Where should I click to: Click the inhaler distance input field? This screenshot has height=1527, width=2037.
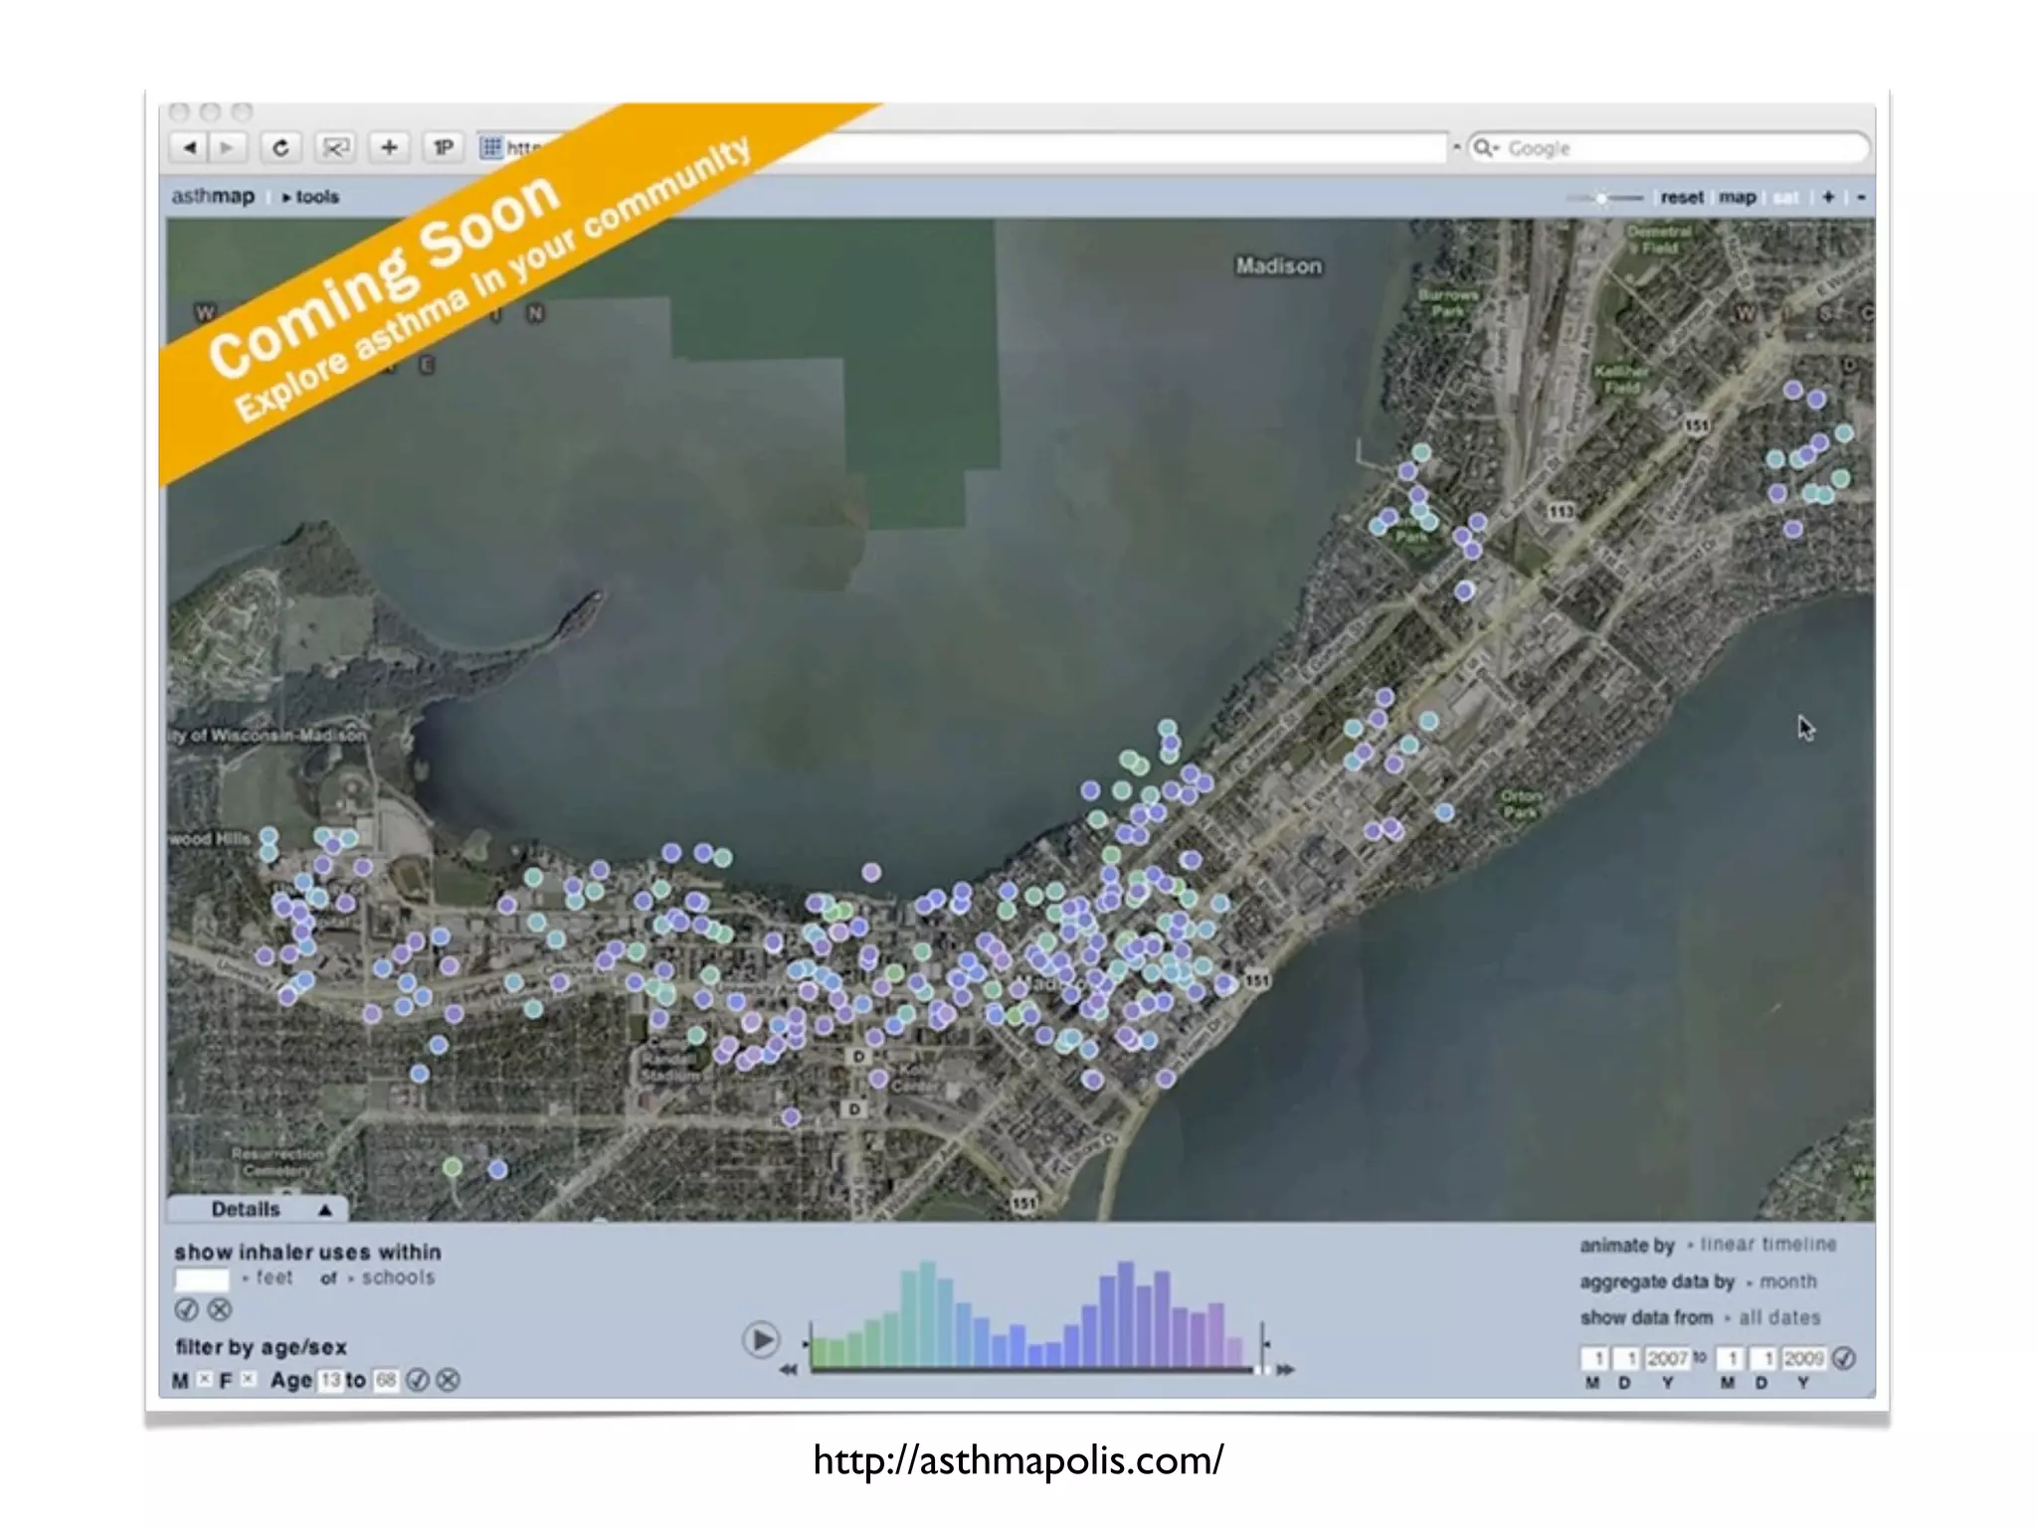tap(202, 1278)
